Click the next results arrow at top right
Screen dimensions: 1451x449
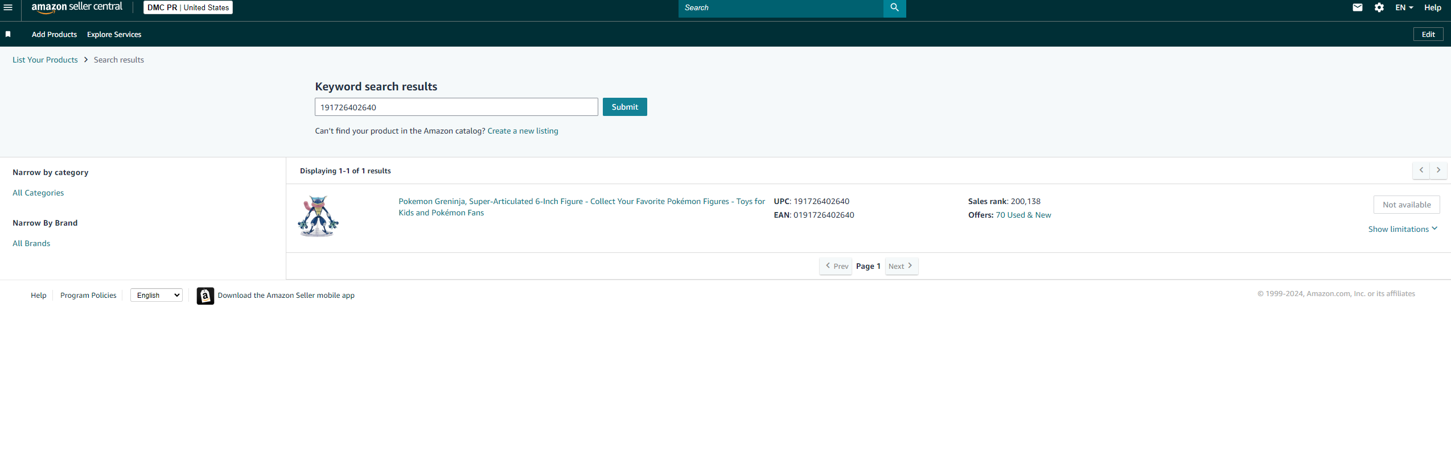click(1438, 170)
